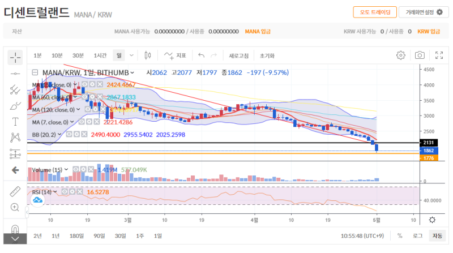Remove the MA 7 indicator
The image size is (453, 253).
[x=96, y=122]
